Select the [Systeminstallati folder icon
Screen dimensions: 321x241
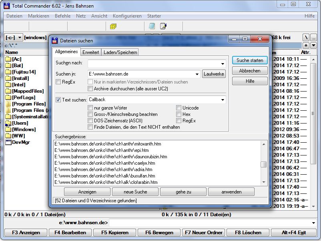coord(8,117)
